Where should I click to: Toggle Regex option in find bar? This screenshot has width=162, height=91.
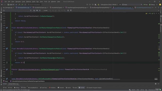(40, 10)
